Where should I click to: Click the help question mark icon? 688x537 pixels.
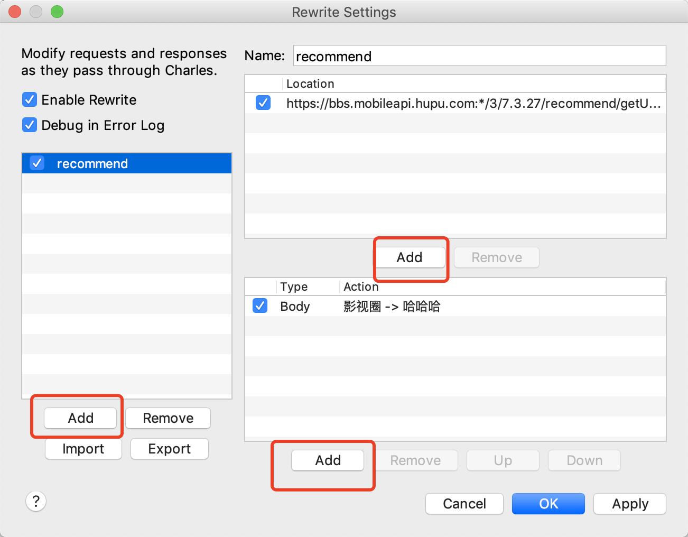click(36, 501)
